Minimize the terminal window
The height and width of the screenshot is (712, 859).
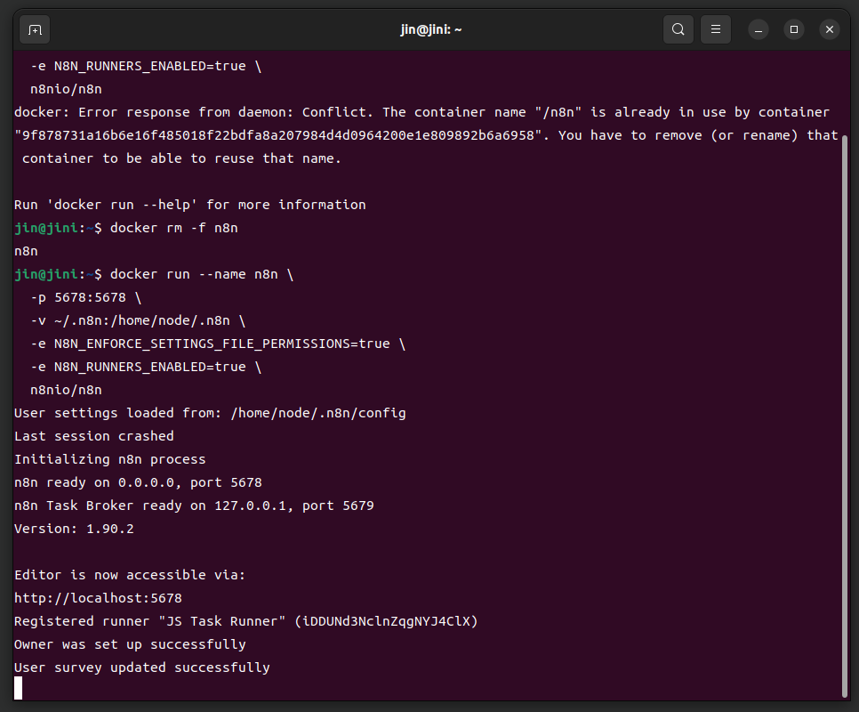tap(759, 29)
